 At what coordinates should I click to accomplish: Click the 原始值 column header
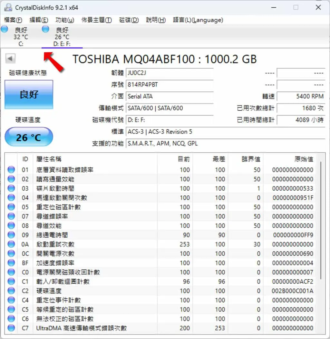coord(289,159)
